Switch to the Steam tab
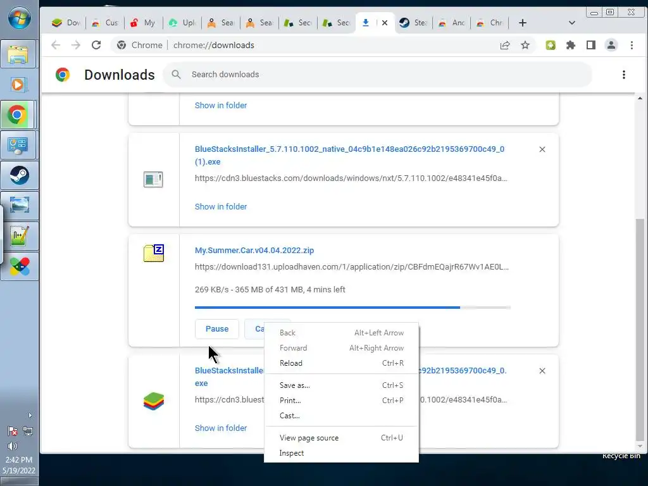 coord(413,23)
